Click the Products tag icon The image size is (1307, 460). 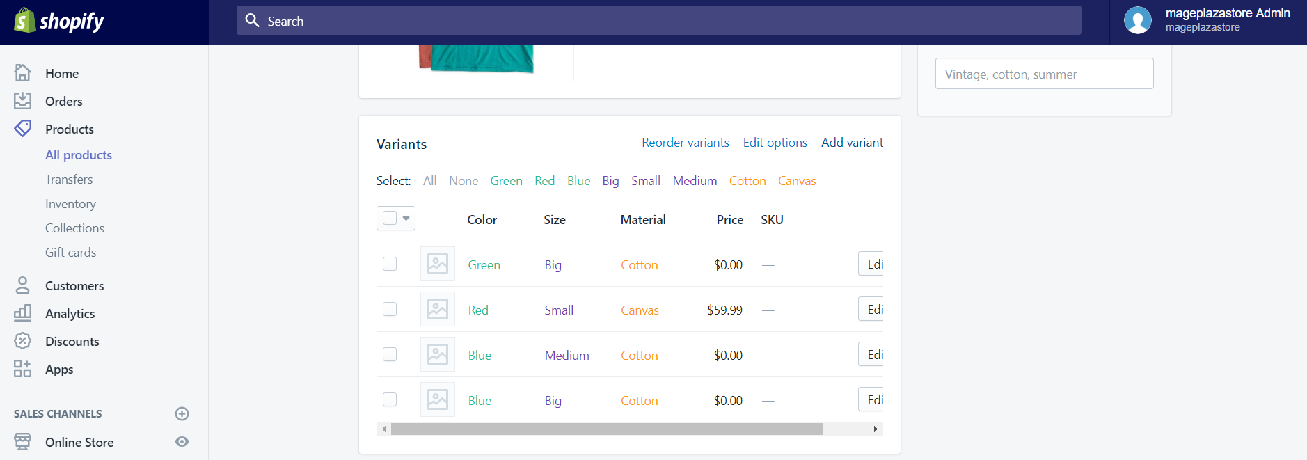23,129
